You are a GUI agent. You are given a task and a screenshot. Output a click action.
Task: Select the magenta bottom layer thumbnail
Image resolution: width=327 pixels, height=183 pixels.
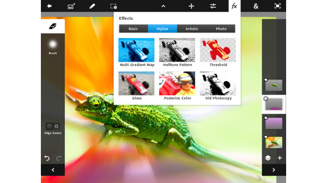coord(274,104)
